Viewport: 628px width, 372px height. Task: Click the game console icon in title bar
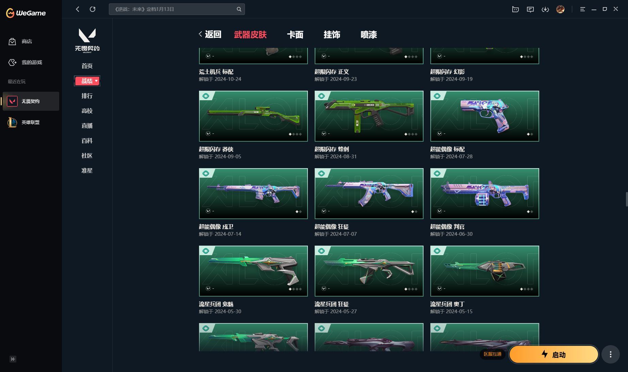point(515,9)
